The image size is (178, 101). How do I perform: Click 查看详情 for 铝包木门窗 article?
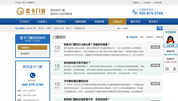155,47
